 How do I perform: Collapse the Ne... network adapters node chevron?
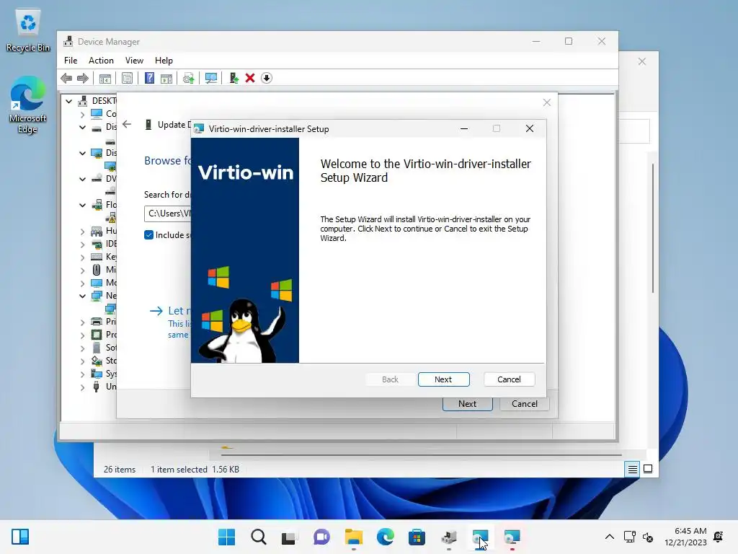pos(82,296)
